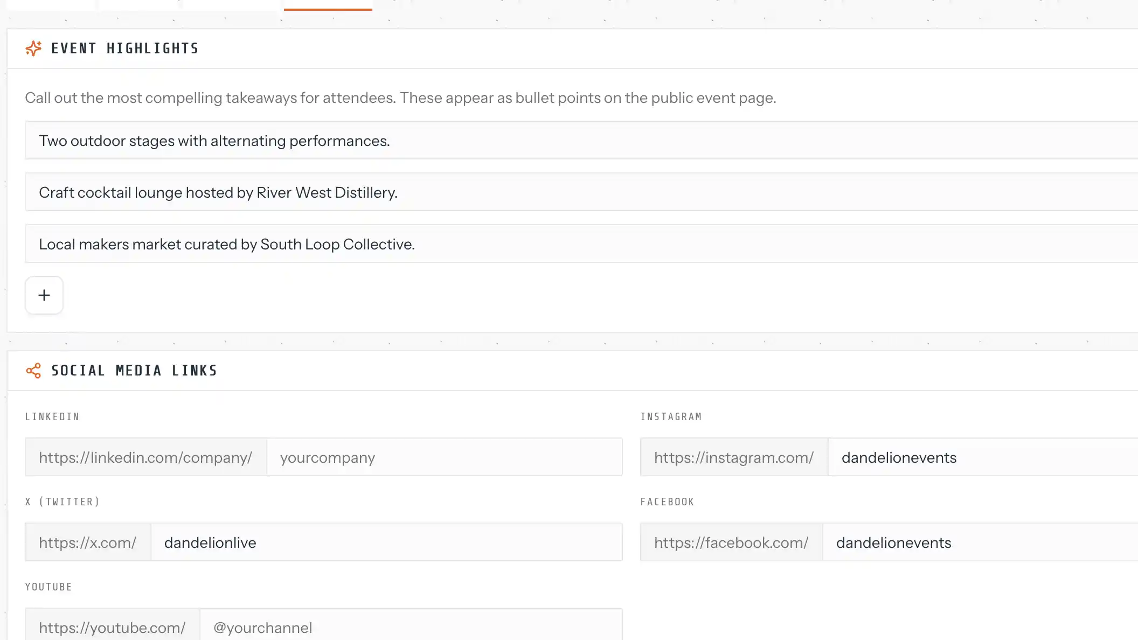The height and width of the screenshot is (640, 1138).
Task: Click the Event Highlights sparkle icon
Action: [x=33, y=48]
